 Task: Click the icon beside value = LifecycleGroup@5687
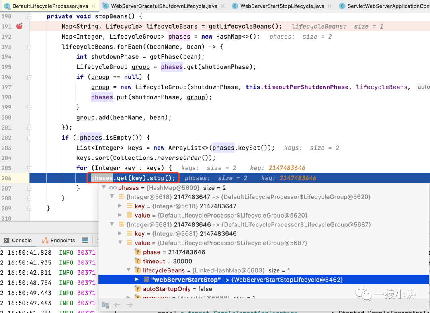130,243
